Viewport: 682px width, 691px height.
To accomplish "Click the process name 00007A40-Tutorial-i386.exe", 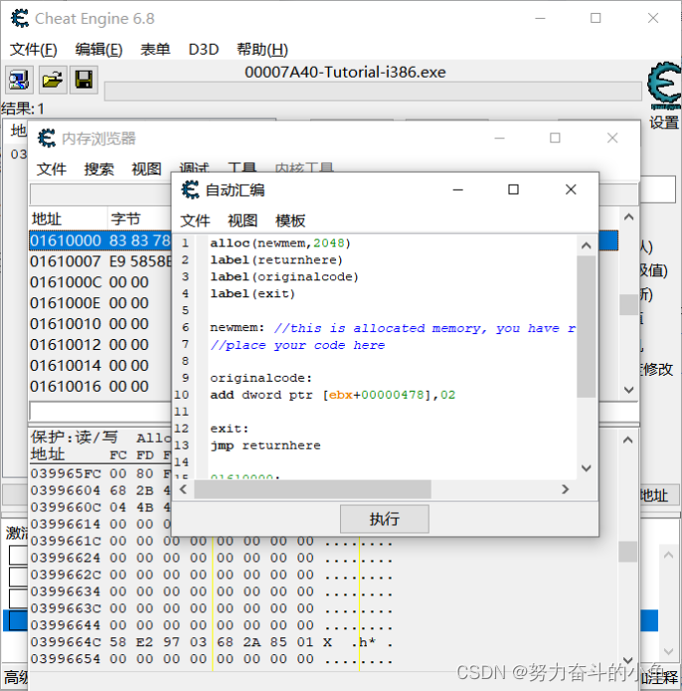I will tap(345, 72).
